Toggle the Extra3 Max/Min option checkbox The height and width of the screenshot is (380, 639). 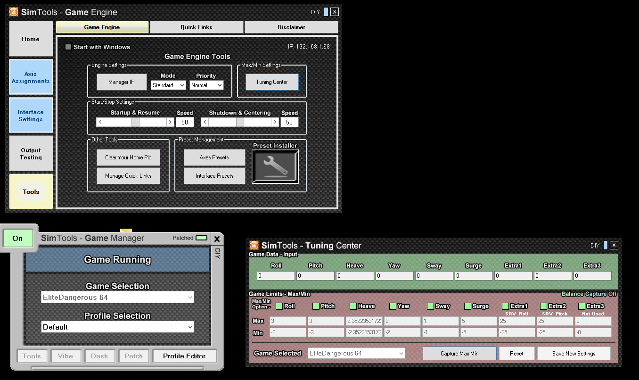pyautogui.click(x=582, y=306)
